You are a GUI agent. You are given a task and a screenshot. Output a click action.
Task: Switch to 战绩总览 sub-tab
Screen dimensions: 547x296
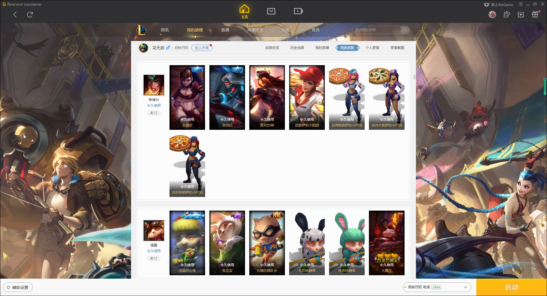(x=272, y=48)
